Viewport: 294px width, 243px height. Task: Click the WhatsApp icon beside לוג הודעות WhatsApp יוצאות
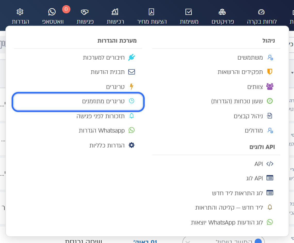(270, 222)
